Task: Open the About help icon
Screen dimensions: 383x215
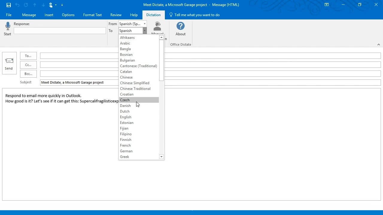Action: click(x=180, y=26)
